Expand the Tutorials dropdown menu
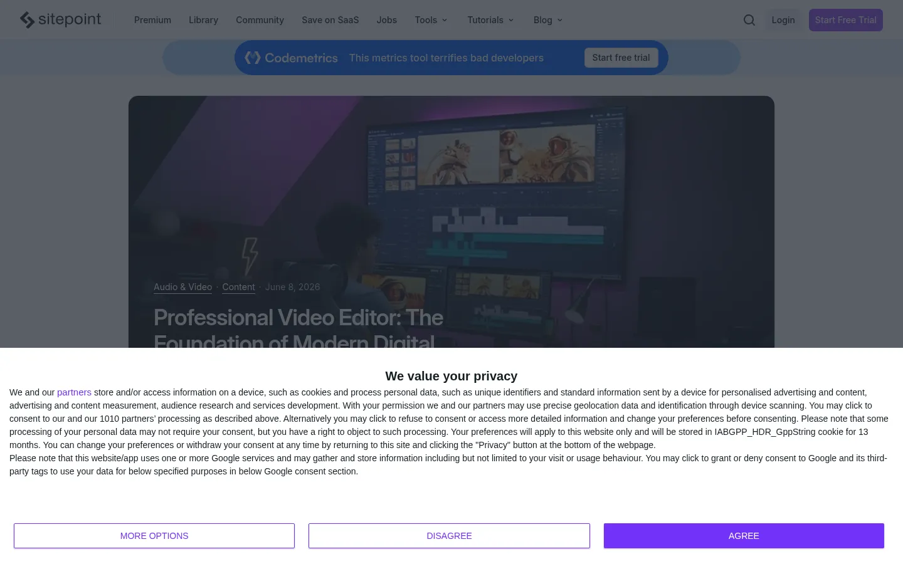This screenshot has width=903, height=564. [490, 20]
